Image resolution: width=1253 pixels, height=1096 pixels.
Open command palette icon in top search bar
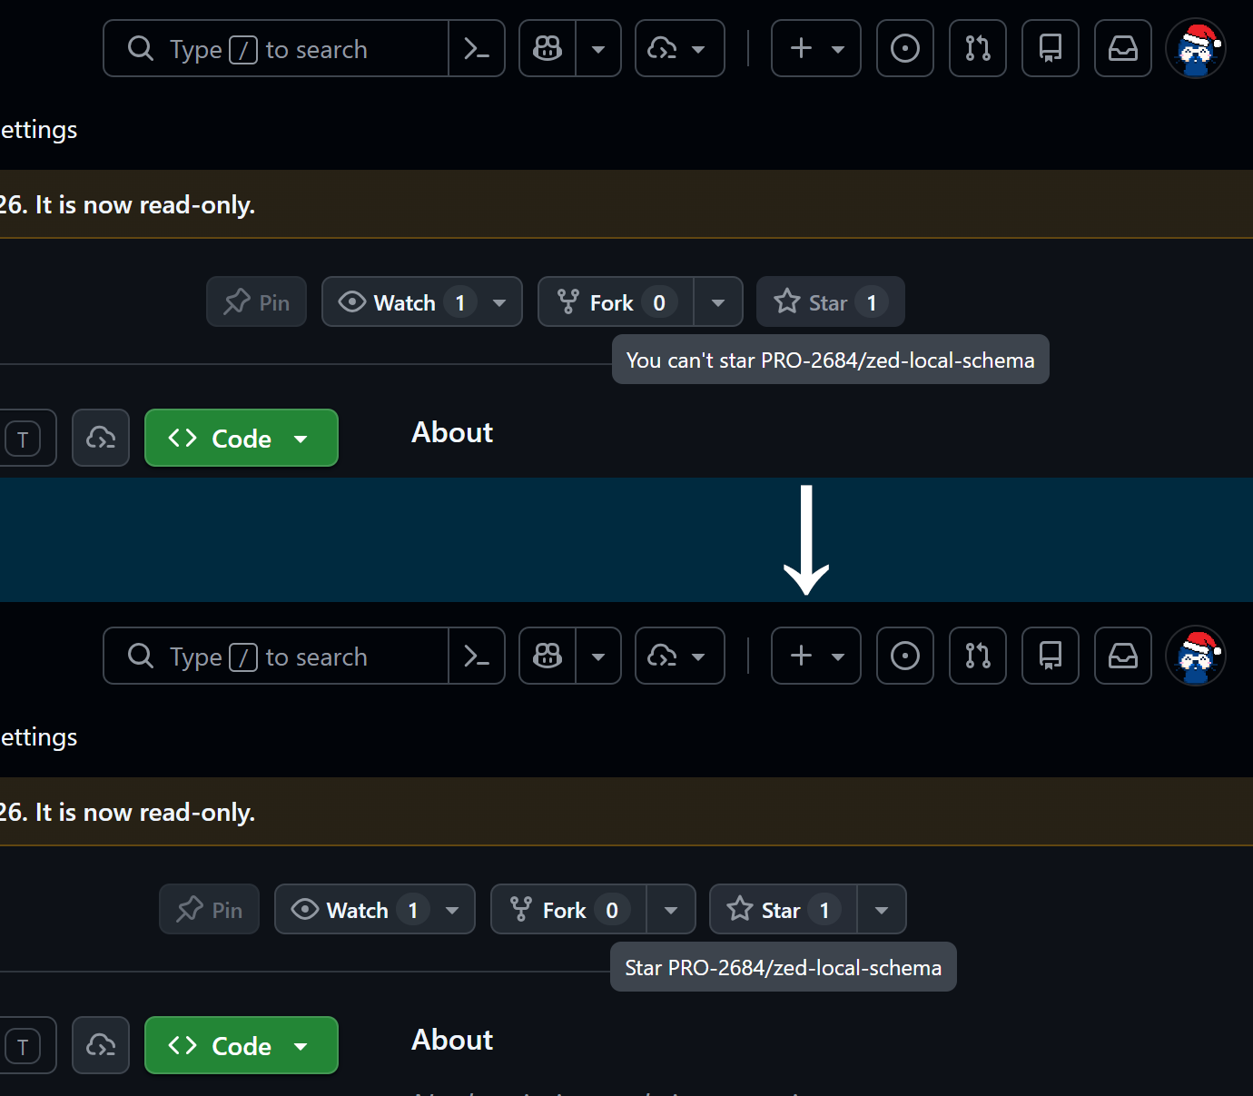(477, 48)
